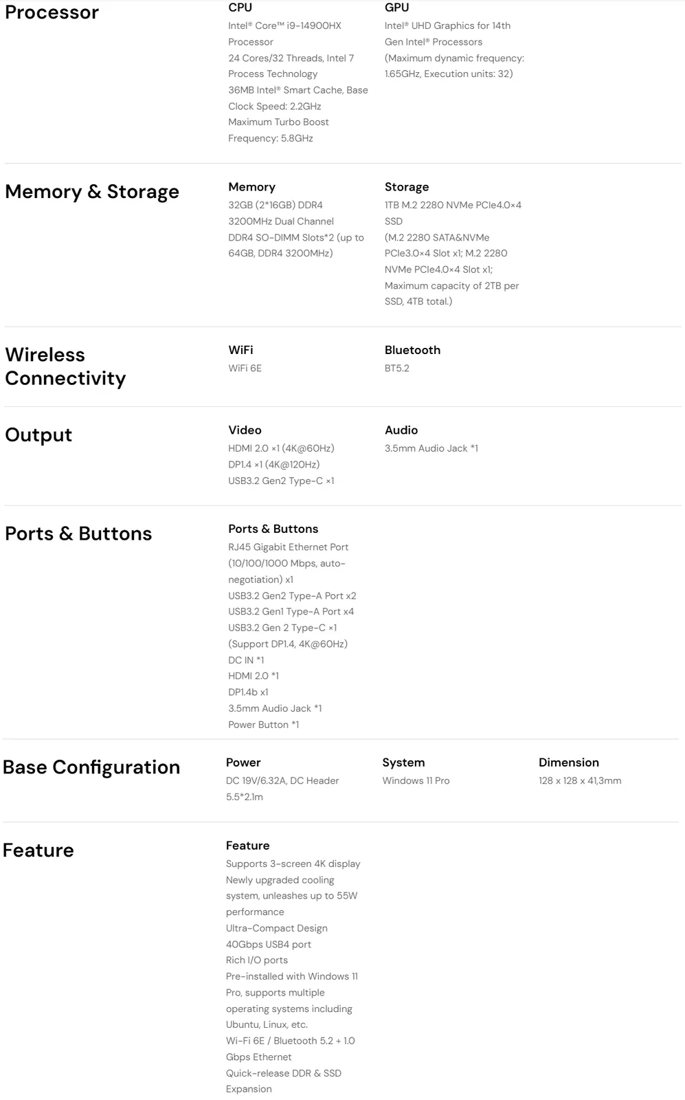The width and height of the screenshot is (685, 1100).
Task: Click the Bluetooth subheading
Action: [x=412, y=350]
